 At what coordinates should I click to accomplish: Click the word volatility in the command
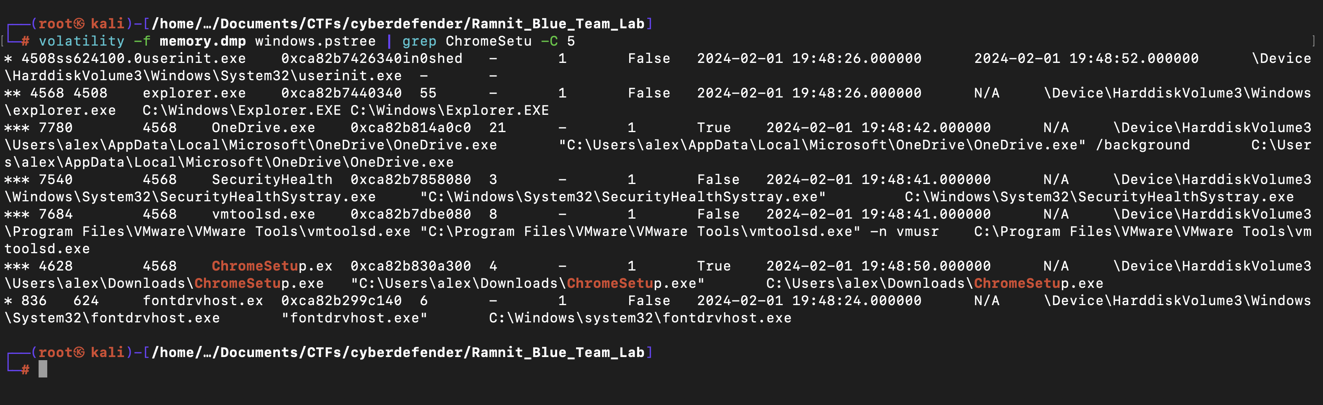coord(82,41)
